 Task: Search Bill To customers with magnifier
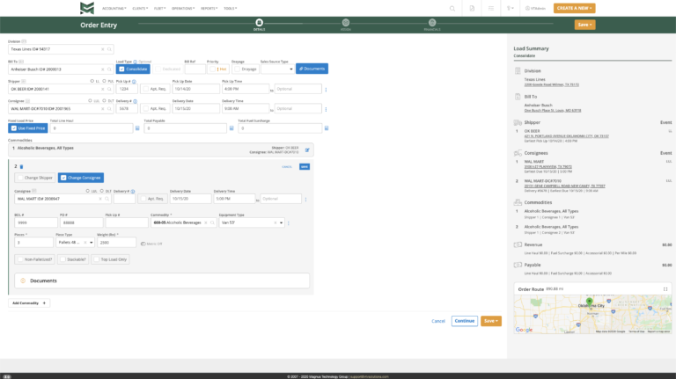(109, 69)
